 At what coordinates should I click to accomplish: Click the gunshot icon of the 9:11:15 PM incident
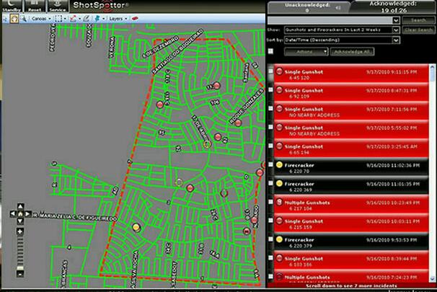(x=279, y=71)
